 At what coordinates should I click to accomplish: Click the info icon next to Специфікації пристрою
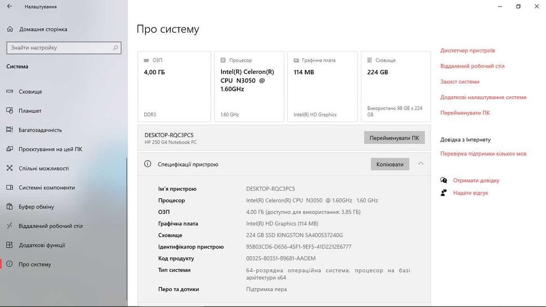tap(147, 164)
